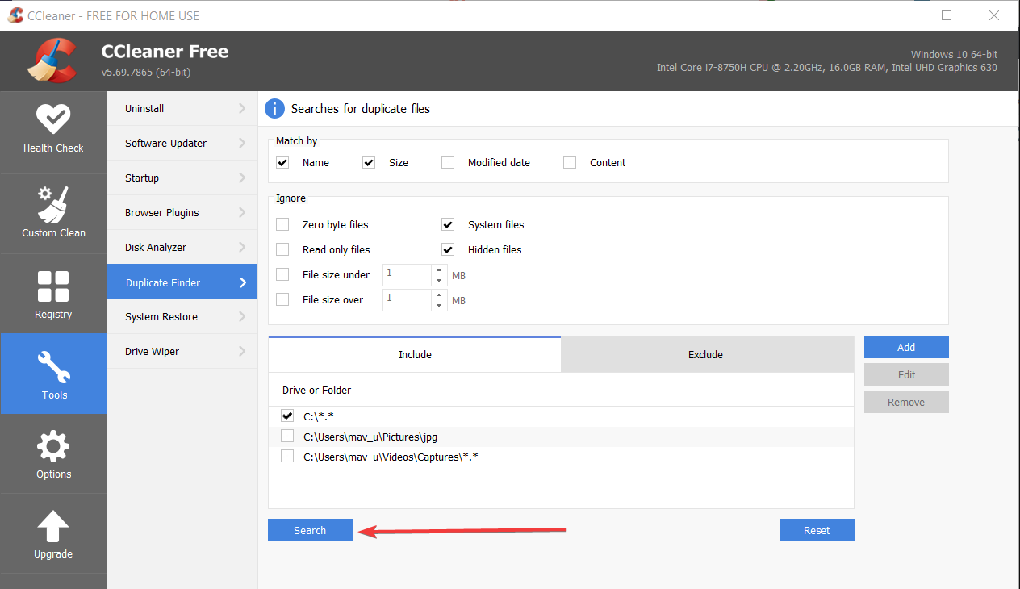Image resolution: width=1020 pixels, height=589 pixels.
Task: Open Disk Analyzer chevron
Action: [242, 247]
